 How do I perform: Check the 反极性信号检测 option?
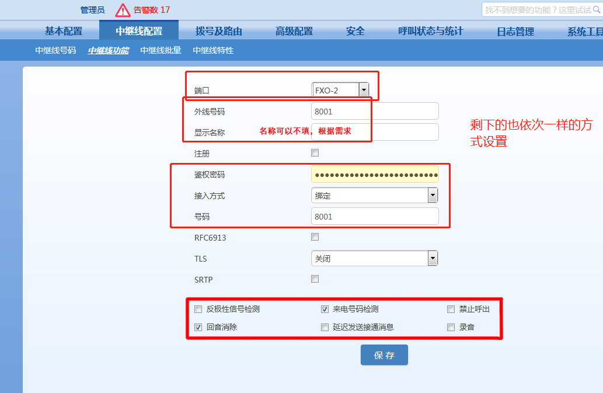198,309
